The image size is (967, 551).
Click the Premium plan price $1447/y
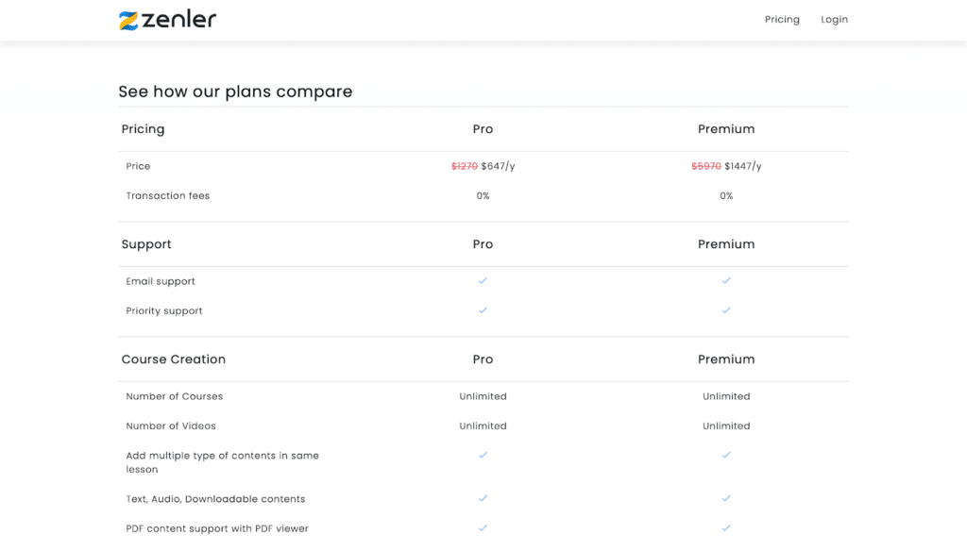(743, 166)
